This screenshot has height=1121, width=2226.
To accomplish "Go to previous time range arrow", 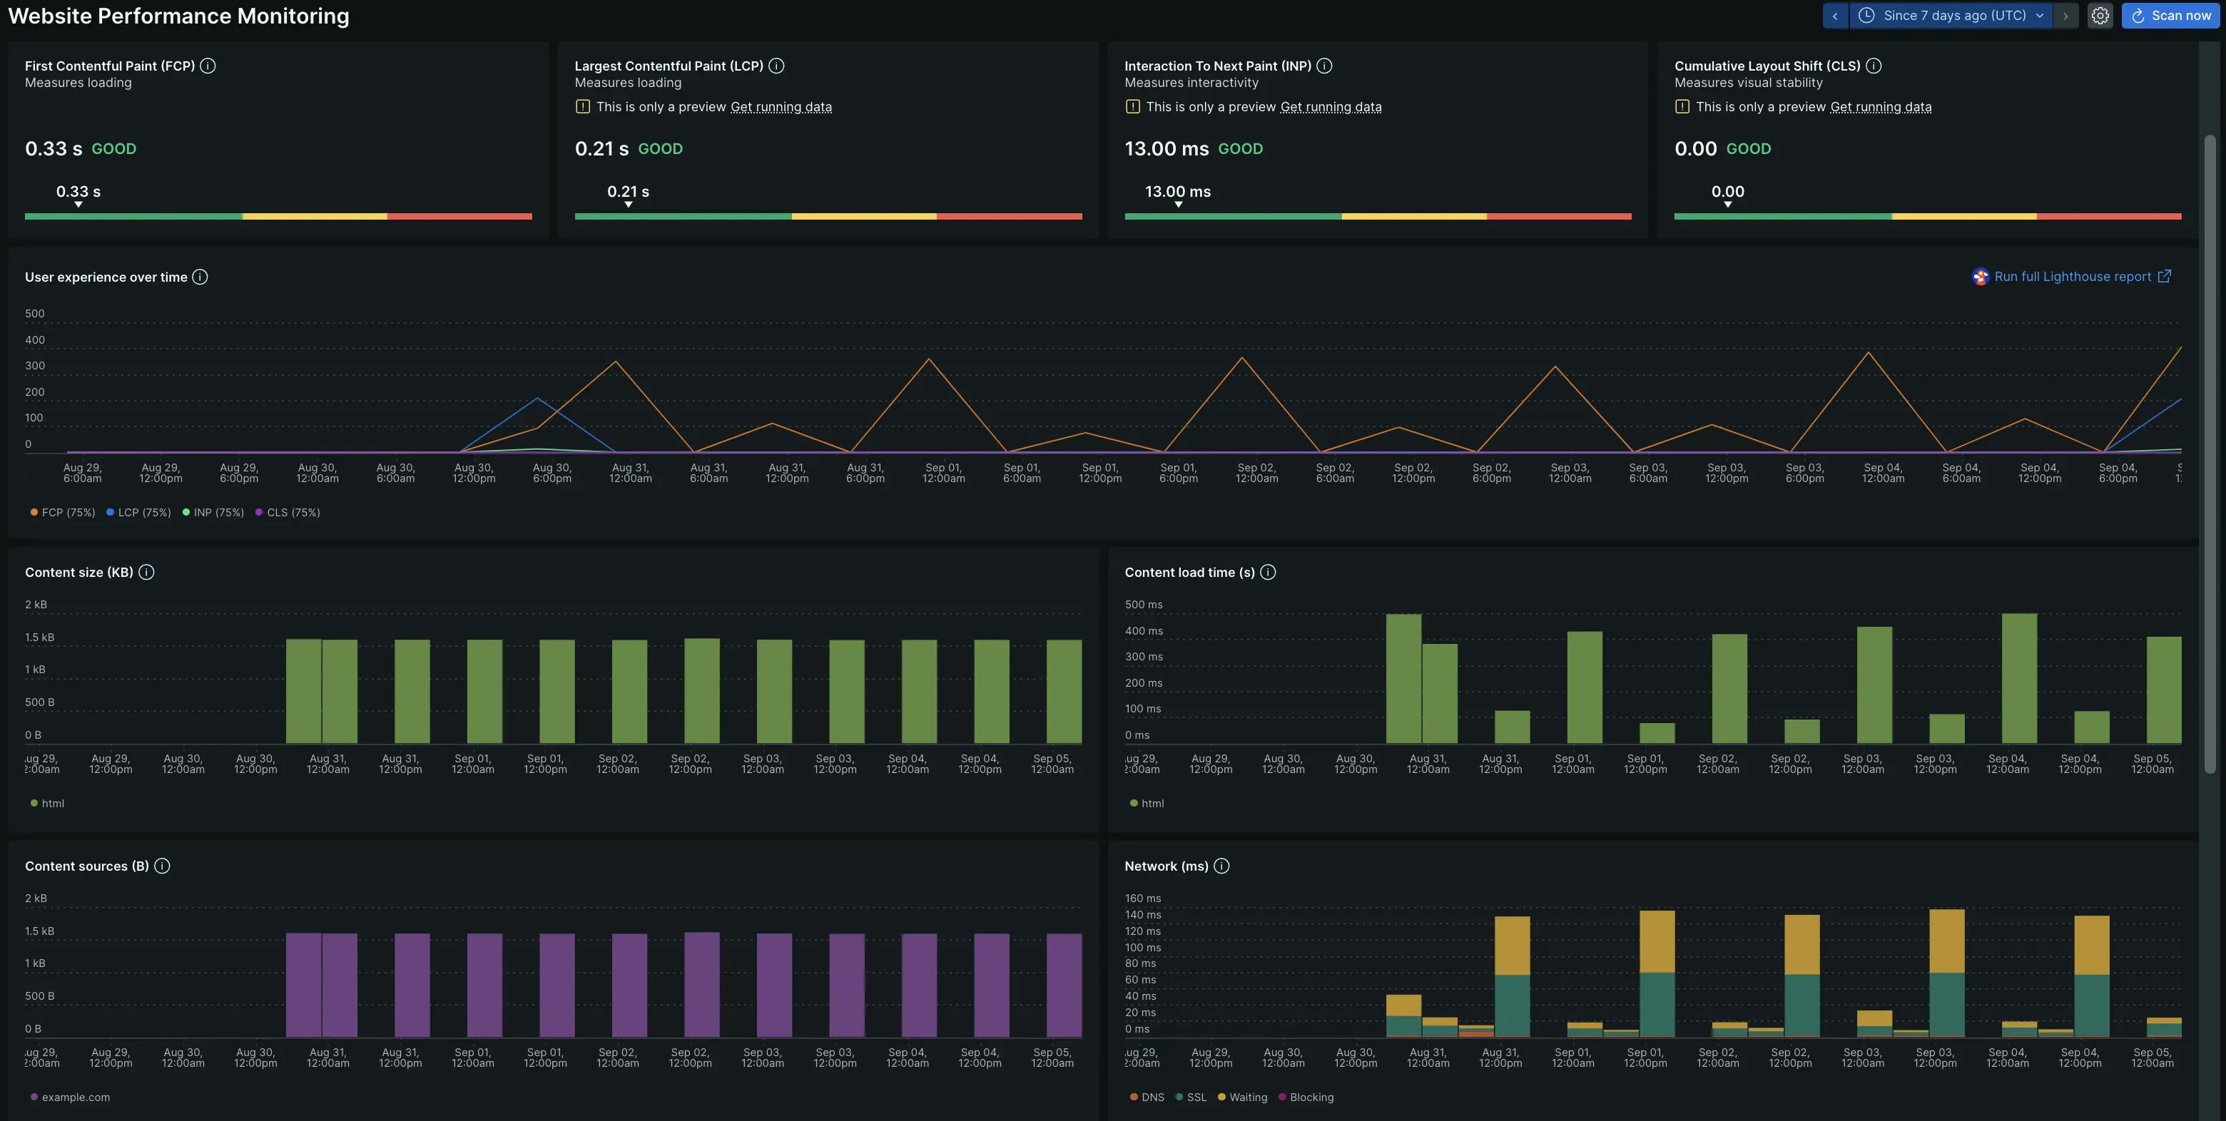I will (1836, 16).
